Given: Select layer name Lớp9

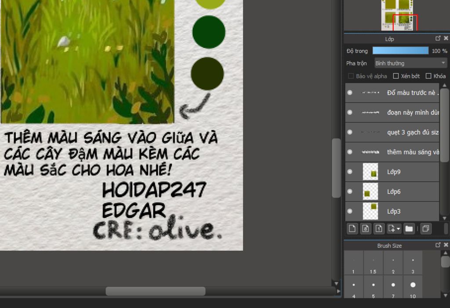Looking at the screenshot, I should coord(394,172).
